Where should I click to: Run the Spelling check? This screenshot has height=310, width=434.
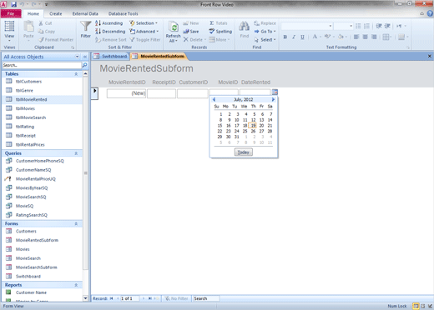tap(220, 32)
